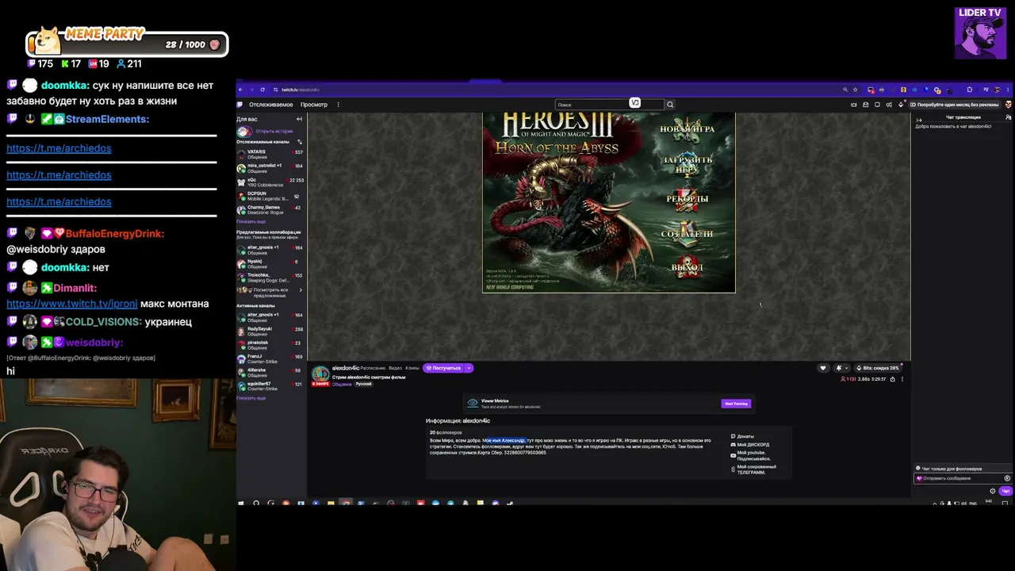This screenshot has width=1015, height=571.
Task: Open the twitch.tv/iproni link in chat overlay
Action: pyautogui.click(x=72, y=304)
